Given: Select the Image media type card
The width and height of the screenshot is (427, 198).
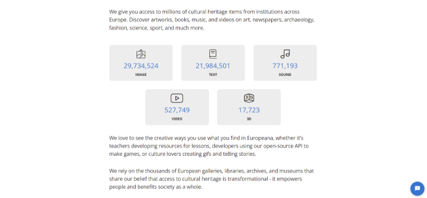Looking at the screenshot, I should click(x=141, y=63).
